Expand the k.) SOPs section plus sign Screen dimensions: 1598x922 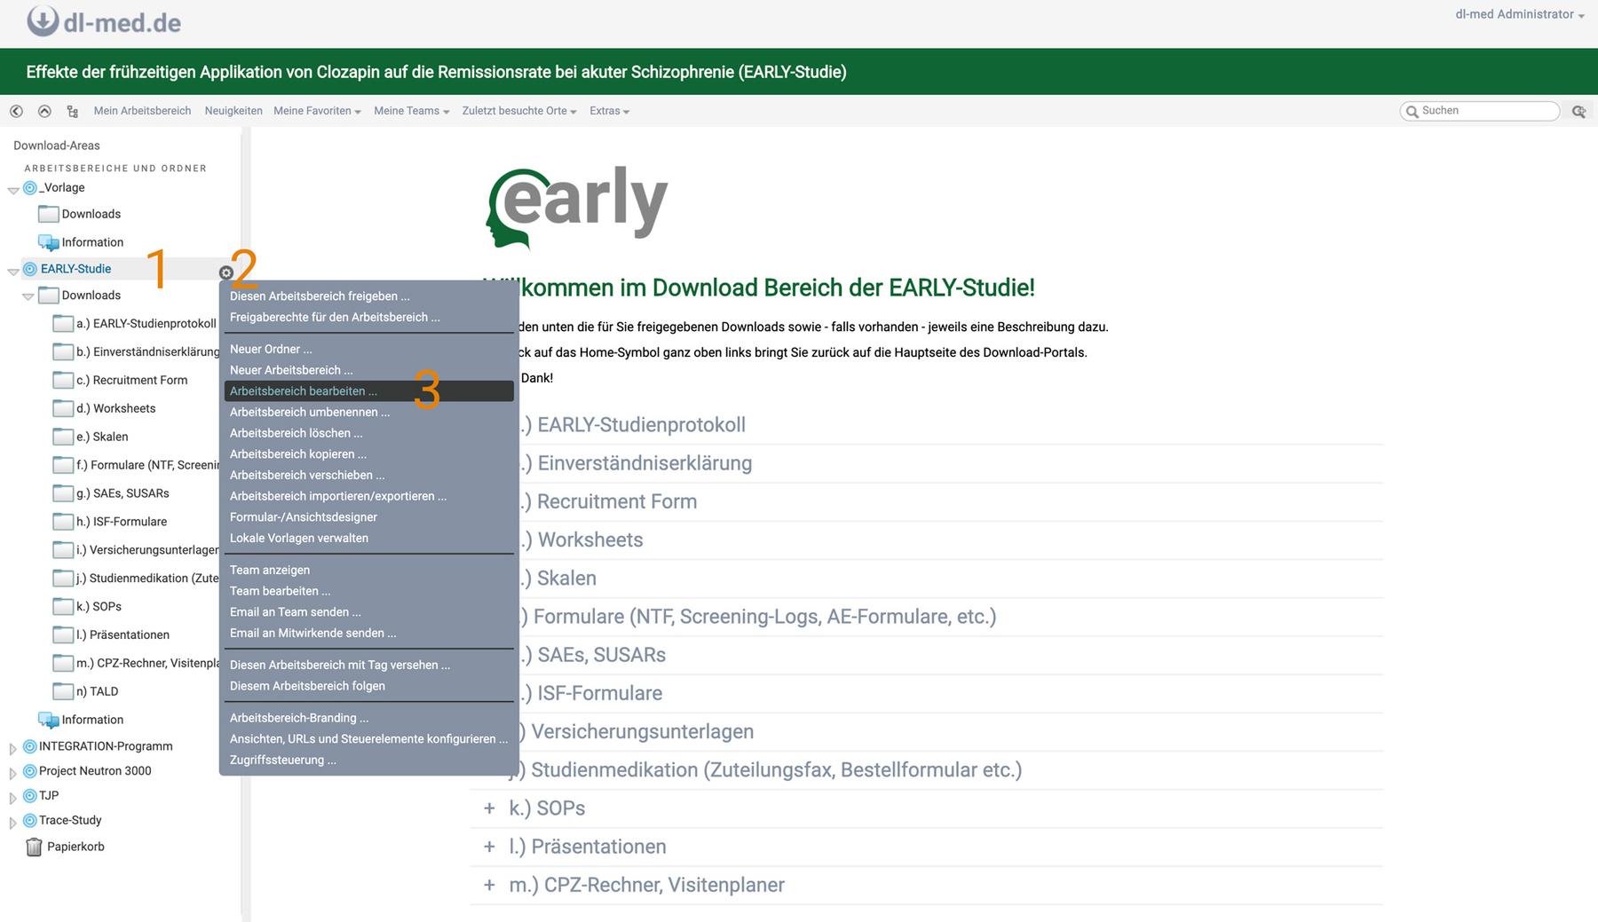pyautogui.click(x=489, y=808)
